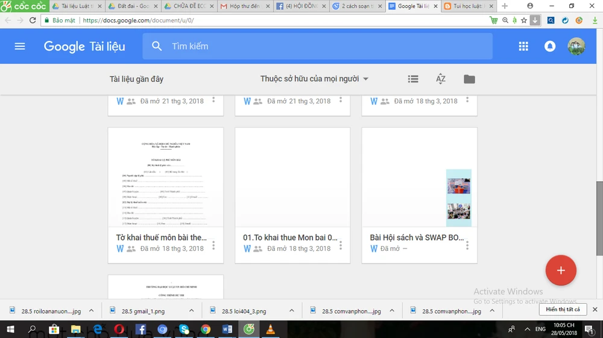Viewport: 603px width, 338px height.
Task: Expand options for 28.5 roiloananuon download
Action: [x=92, y=311]
